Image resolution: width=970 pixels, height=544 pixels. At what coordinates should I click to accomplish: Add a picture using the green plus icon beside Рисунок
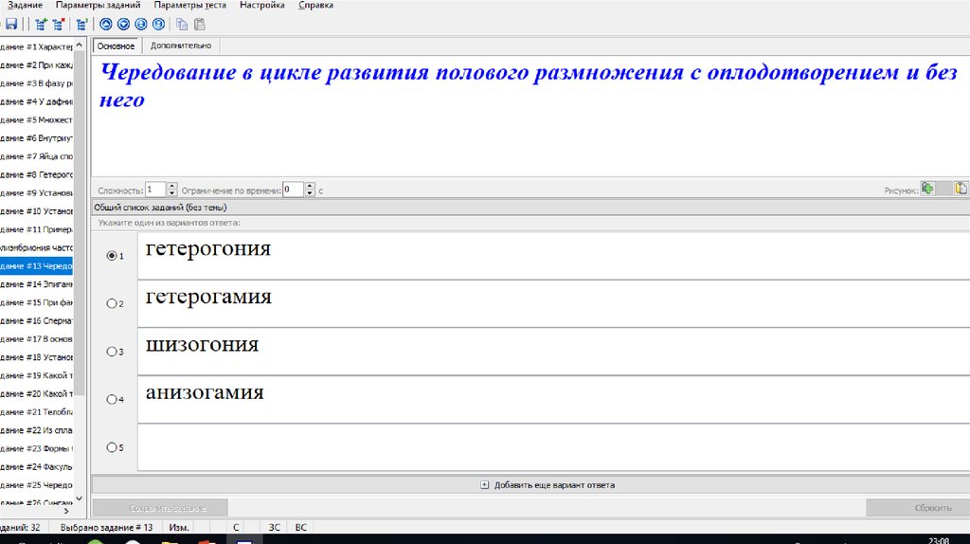tap(928, 189)
